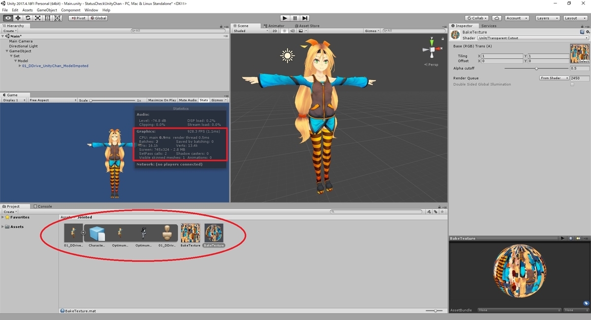Select the combined Transform tool
Screen dimensions: 591x320
58,18
